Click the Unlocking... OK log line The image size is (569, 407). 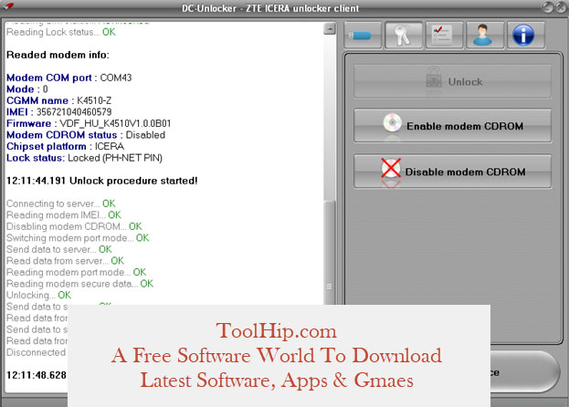pos(39,295)
